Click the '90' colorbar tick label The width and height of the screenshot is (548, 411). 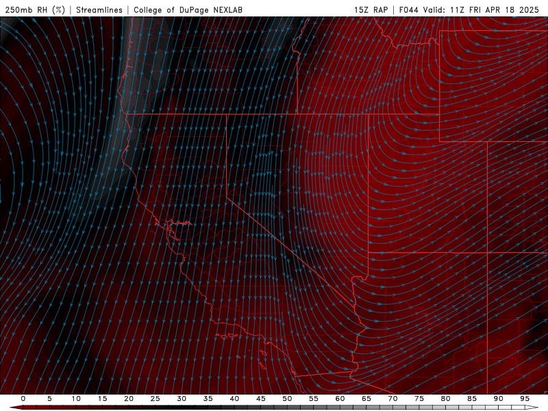coord(499,399)
